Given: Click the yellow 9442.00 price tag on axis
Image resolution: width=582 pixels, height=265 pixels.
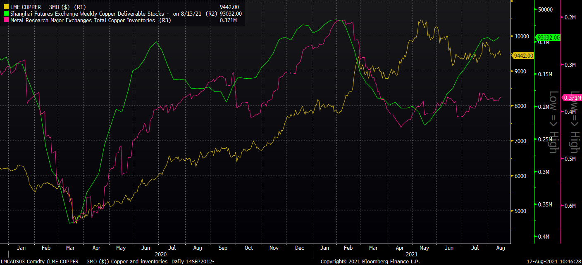Looking at the screenshot, I should [x=523, y=56].
